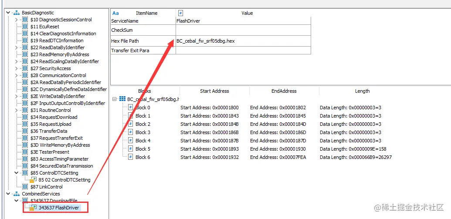Expand $24 ReadScalingDataByIdentifier node

click(x=17, y=61)
